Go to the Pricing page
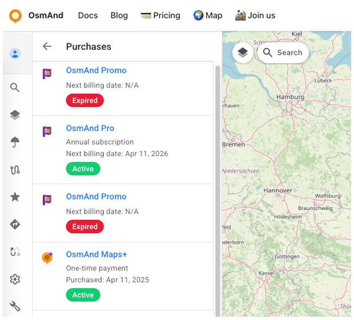 [x=160, y=15]
